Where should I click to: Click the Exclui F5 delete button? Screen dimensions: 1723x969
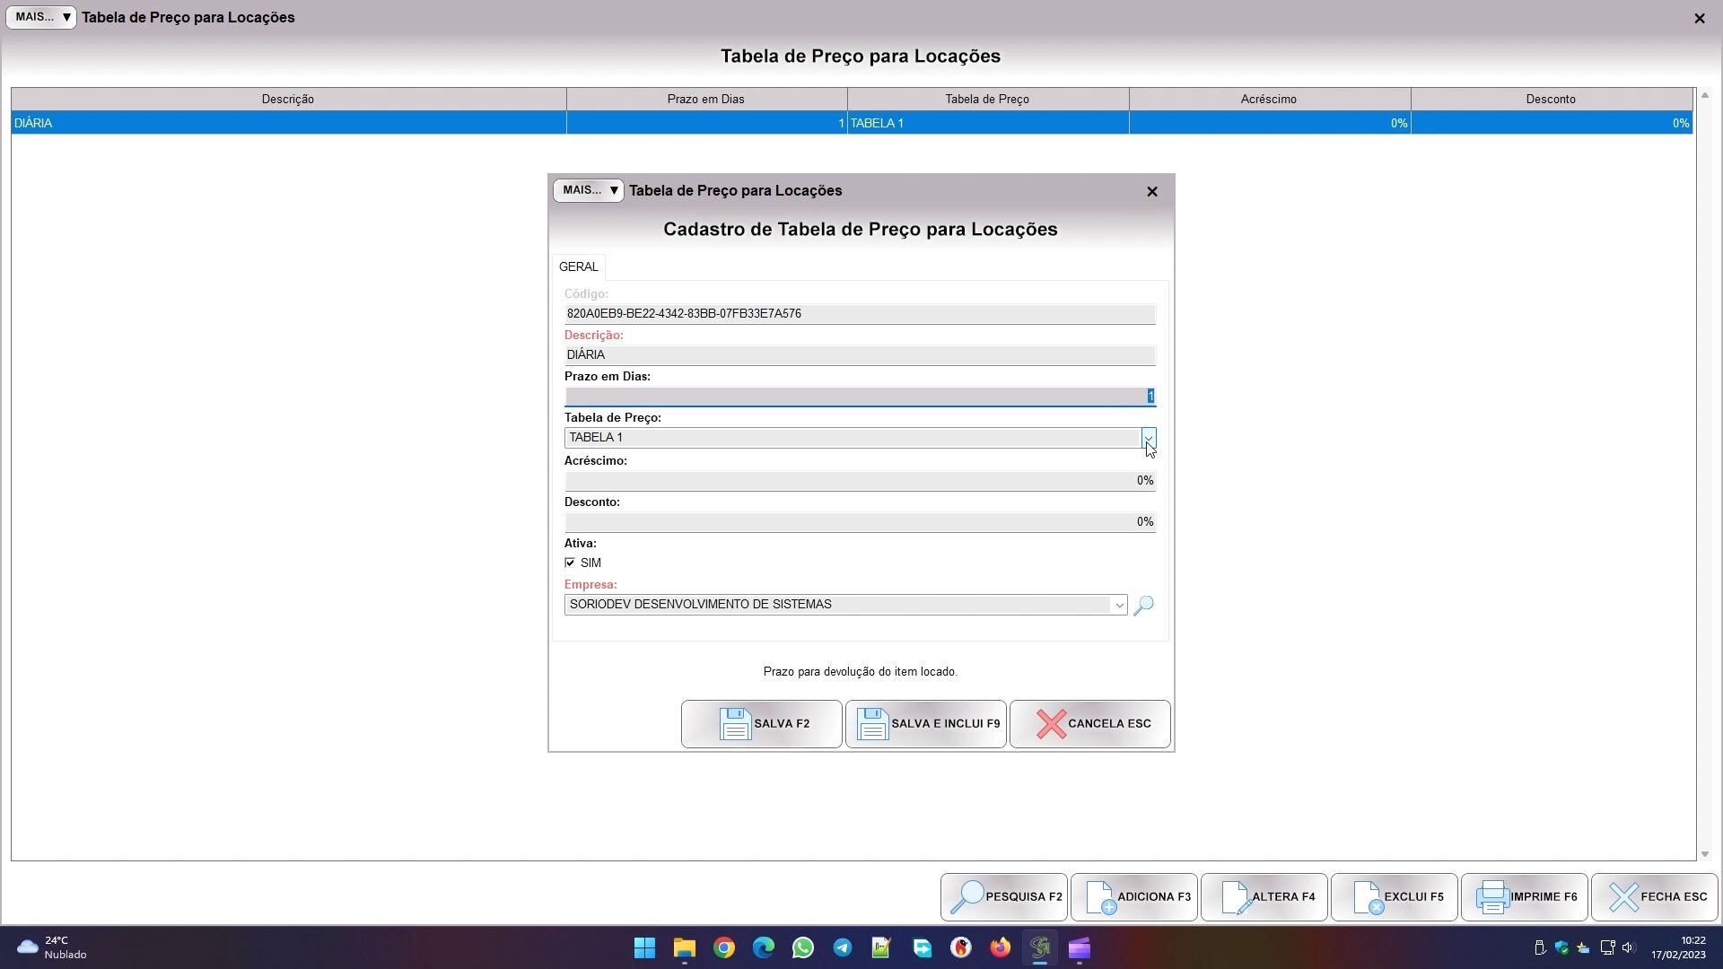click(1395, 897)
